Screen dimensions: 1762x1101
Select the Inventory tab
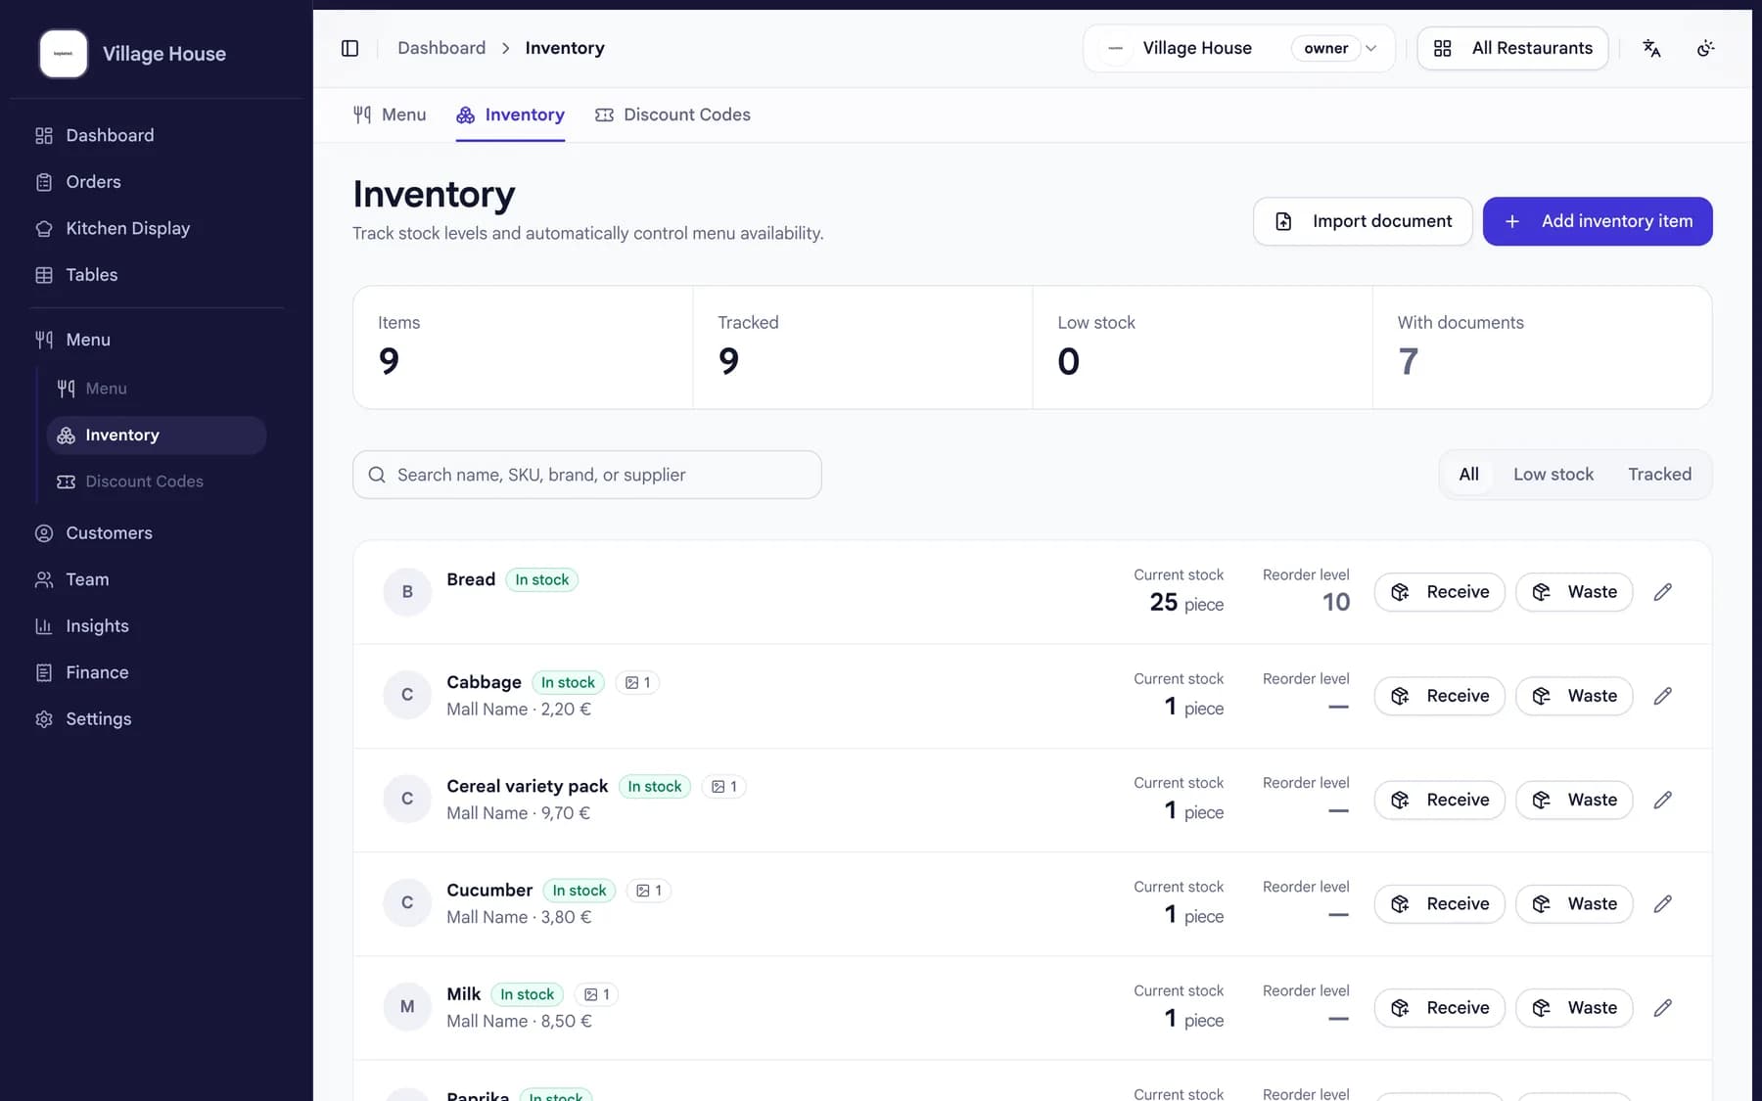[510, 115]
